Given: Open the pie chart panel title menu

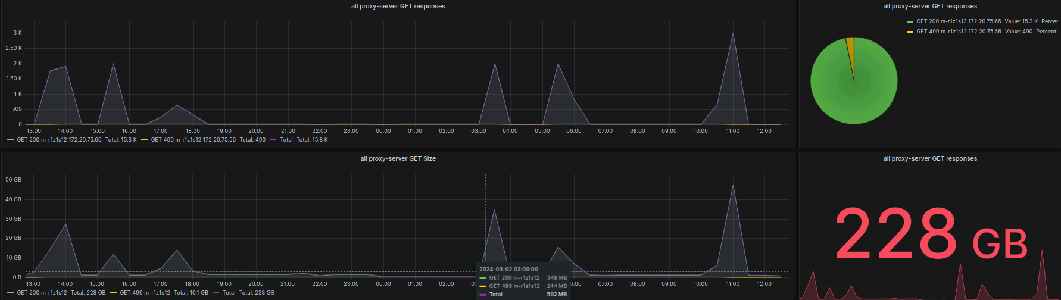Looking at the screenshot, I should tap(930, 6).
